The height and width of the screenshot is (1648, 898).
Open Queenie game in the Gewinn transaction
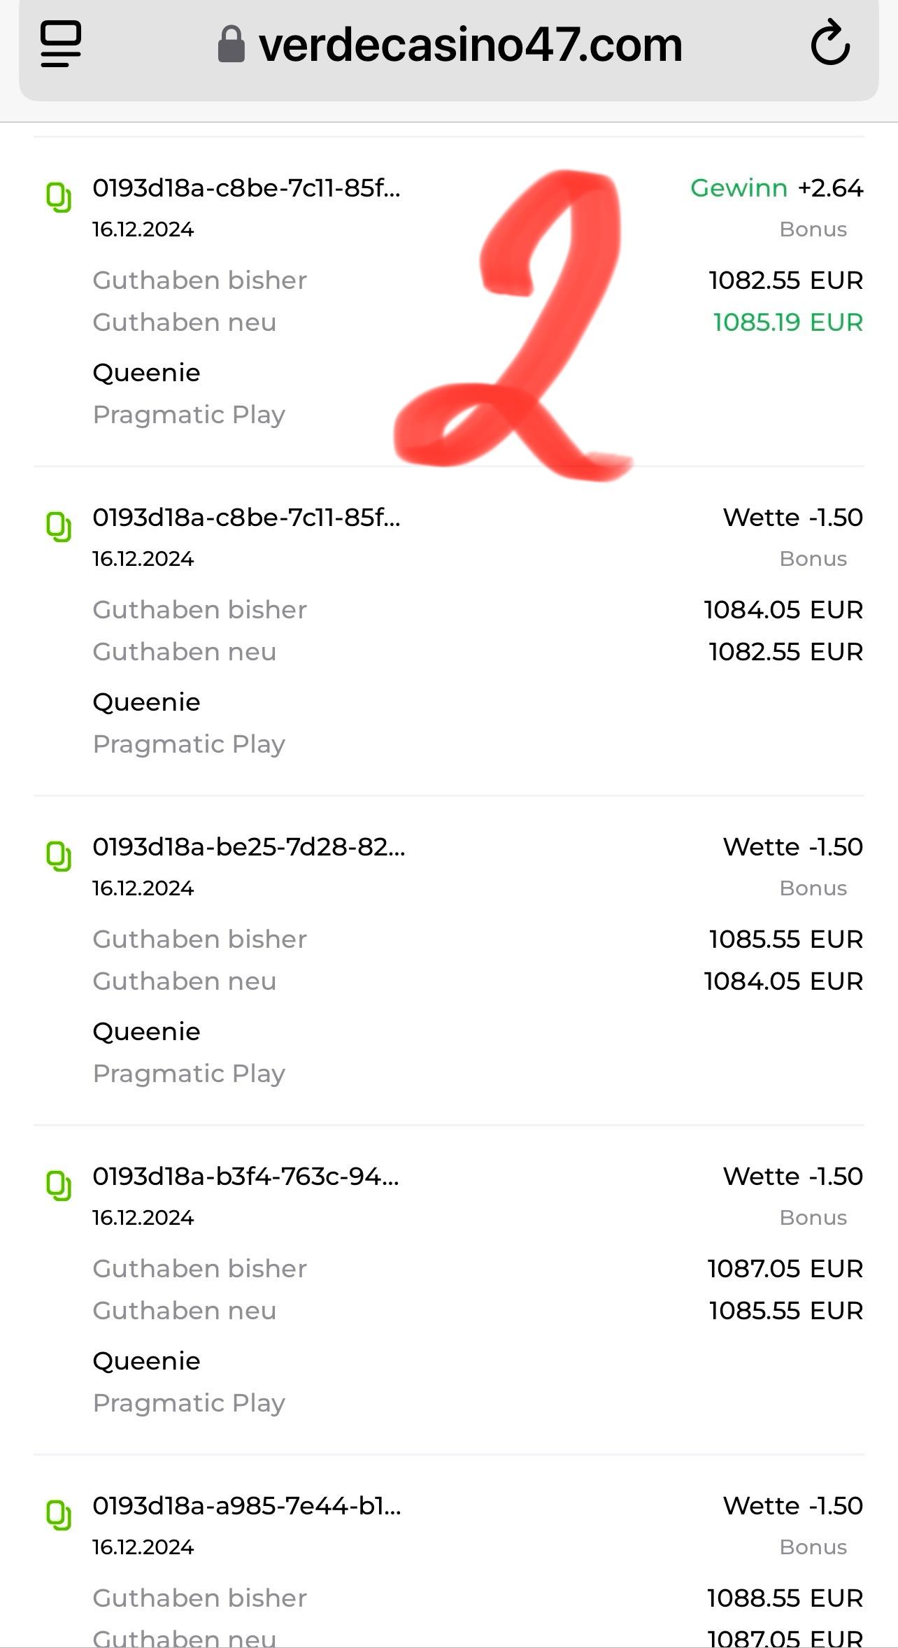click(x=146, y=373)
